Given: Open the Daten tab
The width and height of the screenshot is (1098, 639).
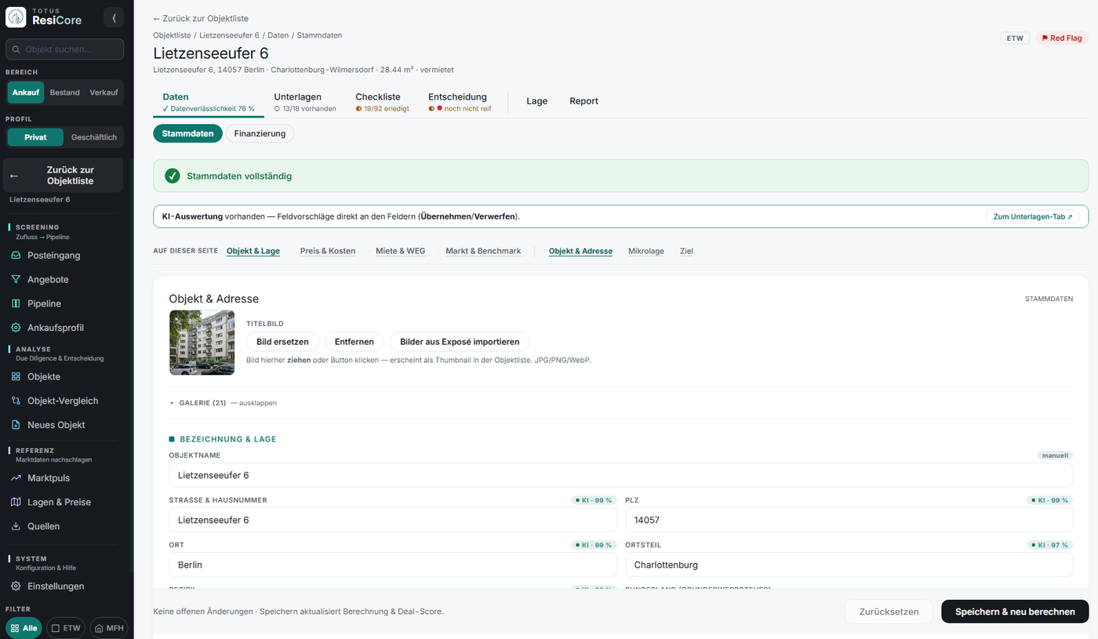Looking at the screenshot, I should point(208,102).
